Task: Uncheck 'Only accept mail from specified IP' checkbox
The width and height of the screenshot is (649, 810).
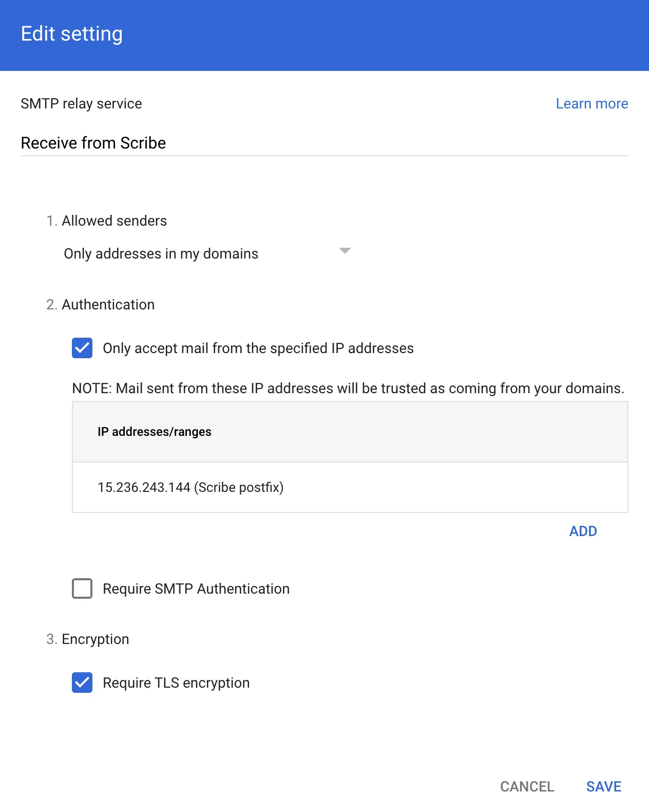Action: pos(82,348)
